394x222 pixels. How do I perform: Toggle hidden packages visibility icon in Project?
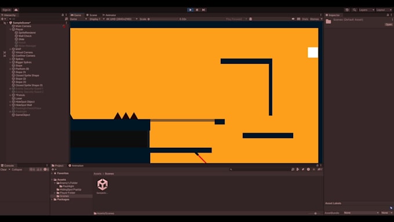point(319,169)
